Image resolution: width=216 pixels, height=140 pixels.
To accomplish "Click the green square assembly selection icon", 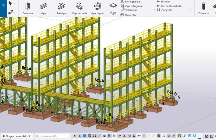I will point(179,136).
